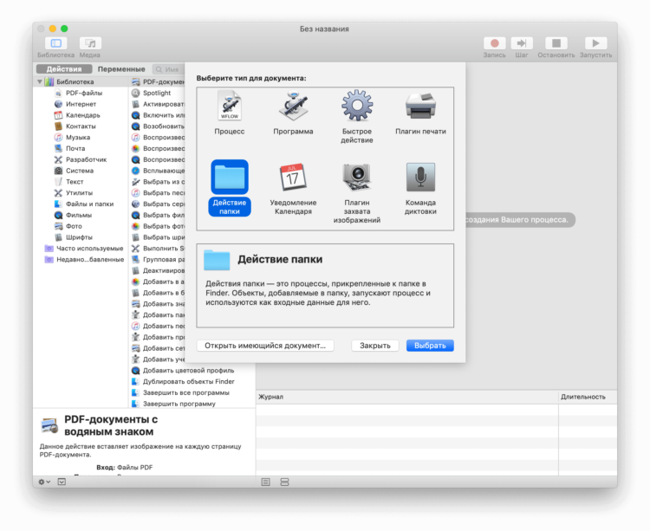Click the Запись record button
The image size is (650, 531).
coord(494,43)
